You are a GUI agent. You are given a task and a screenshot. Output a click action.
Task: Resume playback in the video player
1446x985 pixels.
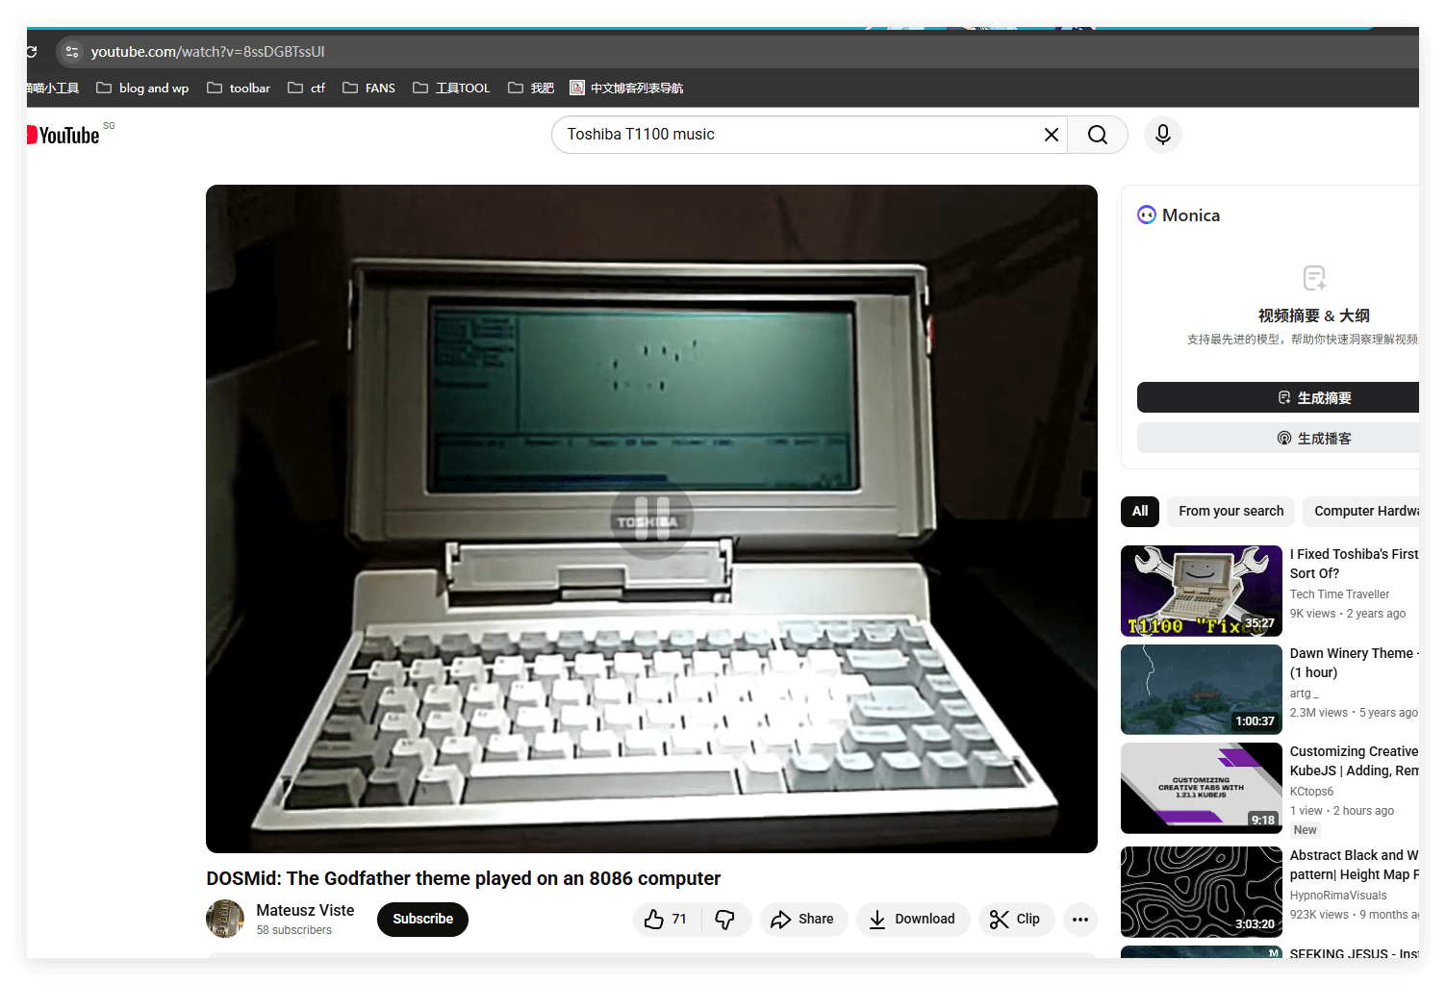tap(651, 518)
